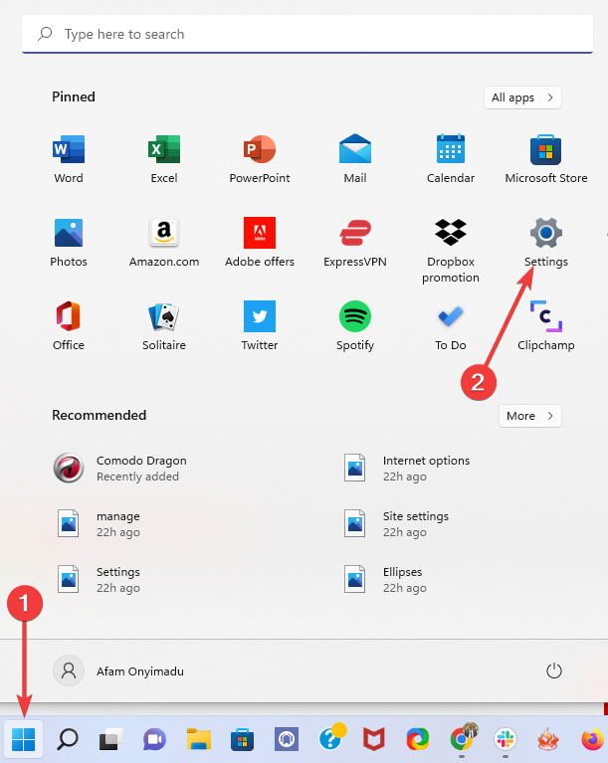This screenshot has width=608, height=763.
Task: Open Afam Onyimadu user account menu
Action: click(118, 671)
